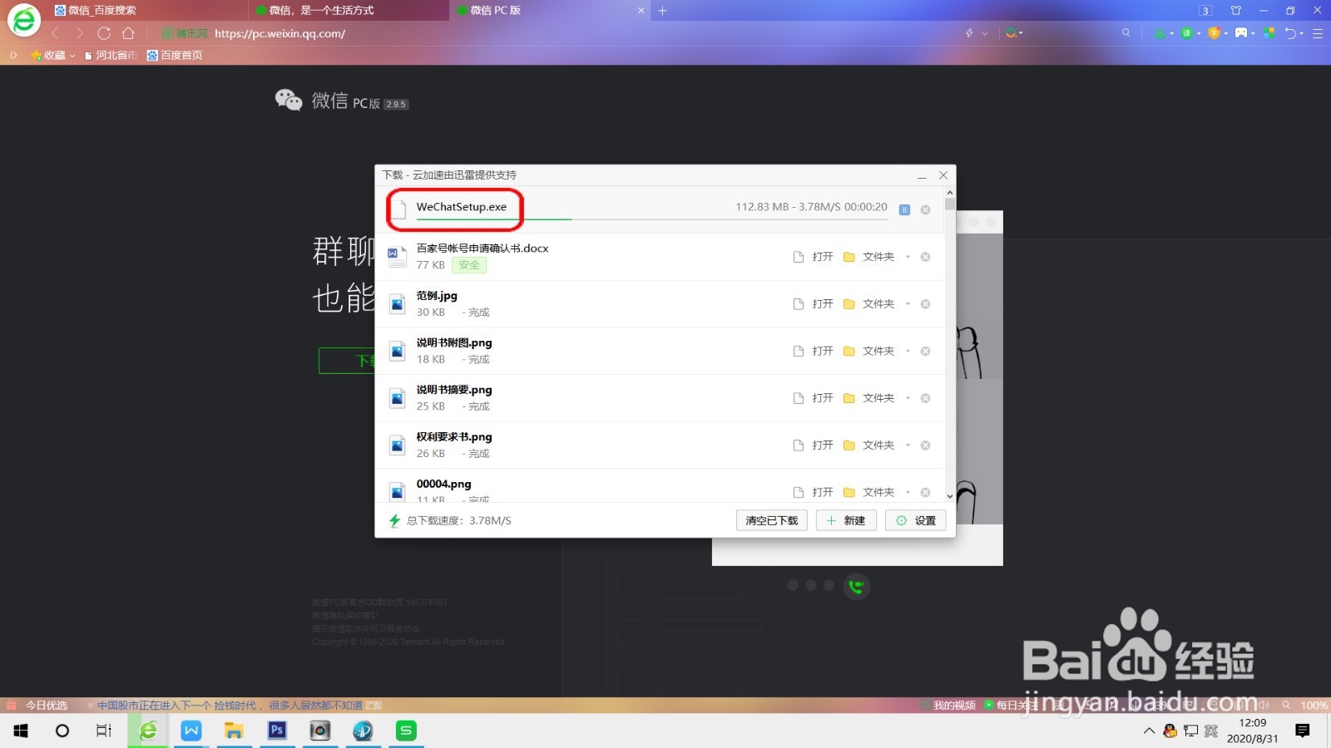The width and height of the screenshot is (1331, 748).
Task: Click the 100% zoom level indicator
Action: coord(1314,705)
